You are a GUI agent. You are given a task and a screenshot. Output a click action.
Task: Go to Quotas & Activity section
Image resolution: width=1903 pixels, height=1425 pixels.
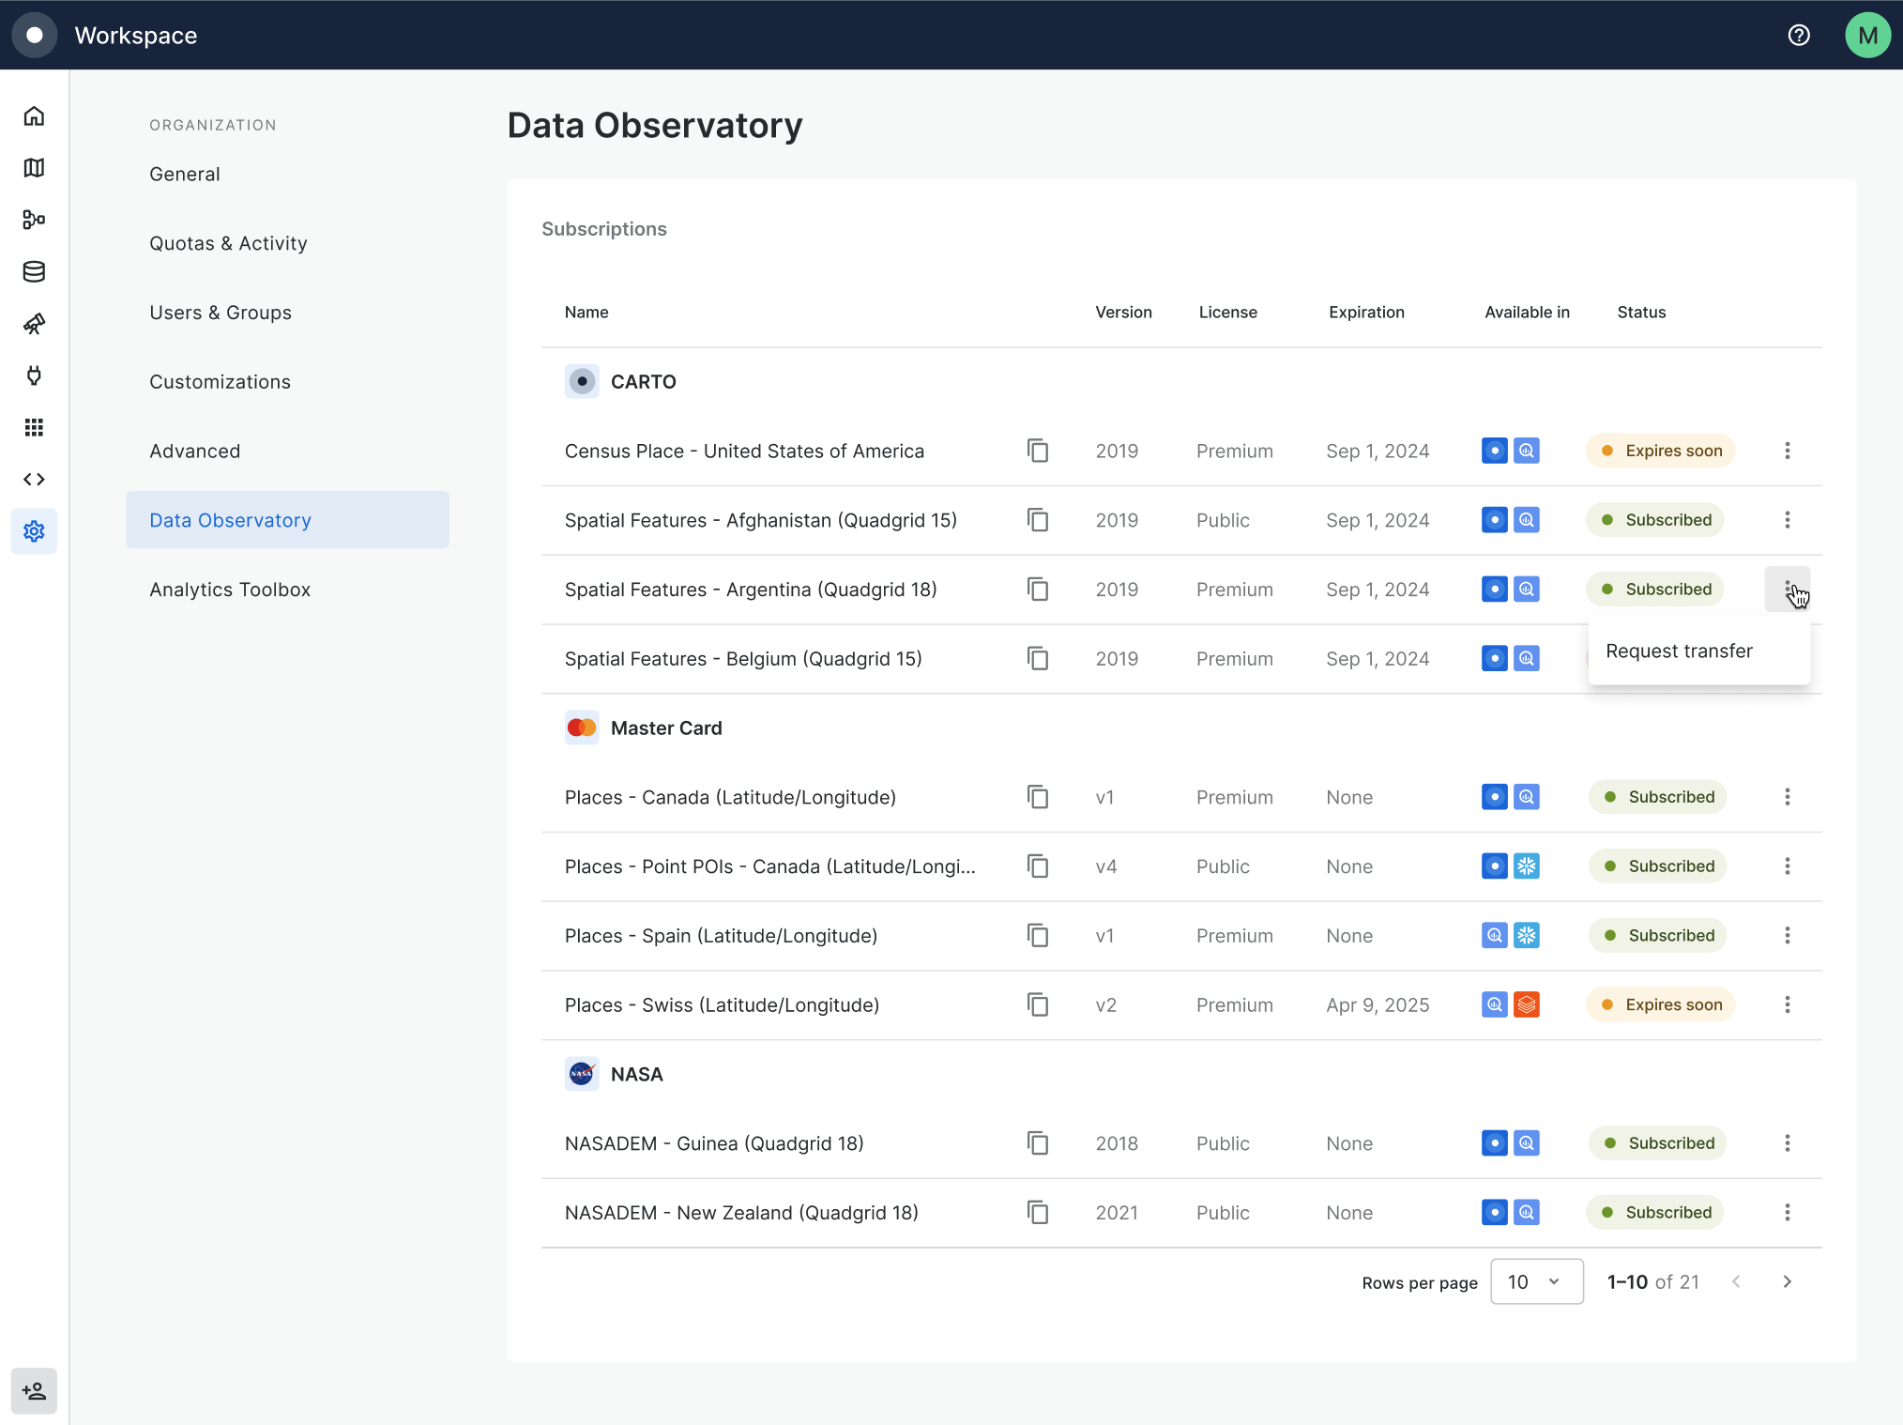click(228, 243)
